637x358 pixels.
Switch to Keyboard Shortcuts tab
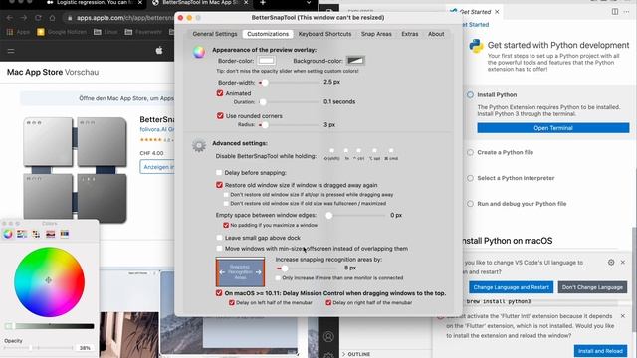coord(324,34)
